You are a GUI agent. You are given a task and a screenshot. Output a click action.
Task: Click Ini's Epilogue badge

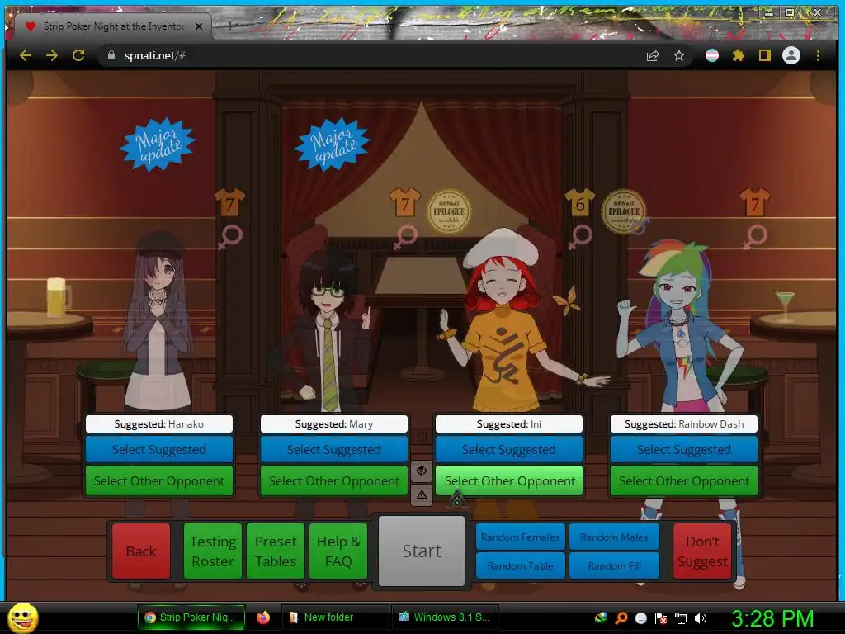click(x=624, y=211)
